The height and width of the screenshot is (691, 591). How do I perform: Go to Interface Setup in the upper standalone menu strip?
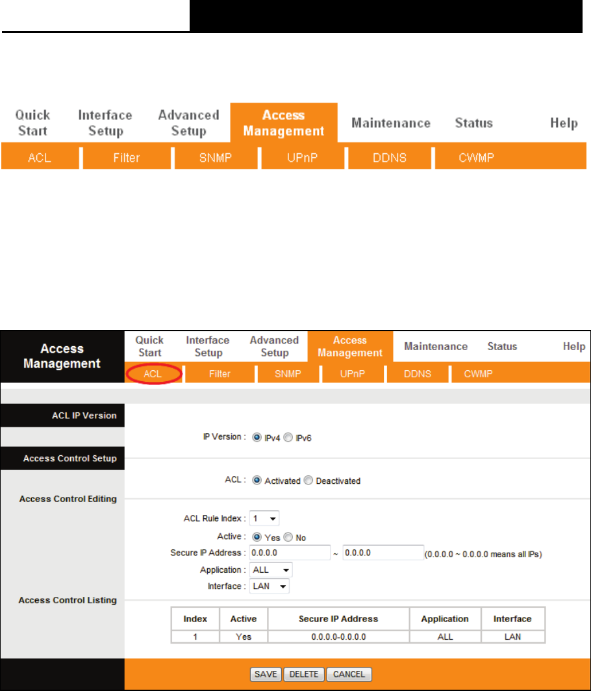pos(105,123)
